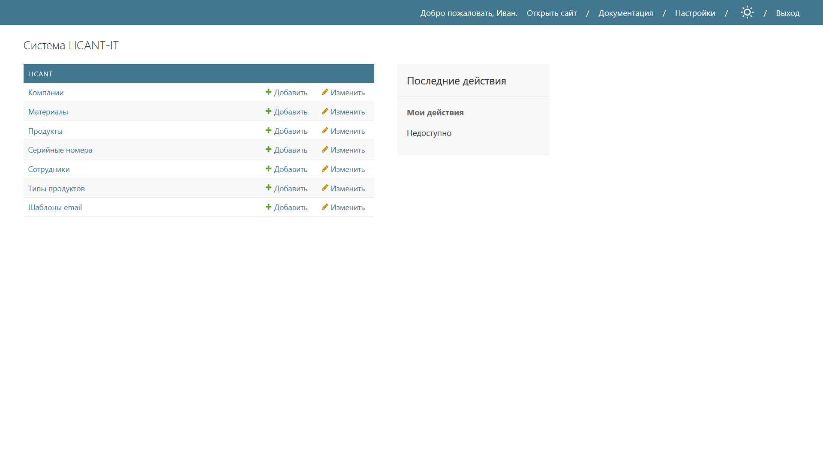823x463 pixels.
Task: Click the LICANT section header
Action: pyautogui.click(x=40, y=74)
